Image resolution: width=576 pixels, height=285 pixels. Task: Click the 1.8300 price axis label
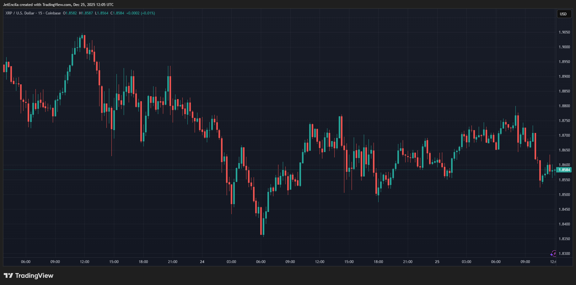564,254
